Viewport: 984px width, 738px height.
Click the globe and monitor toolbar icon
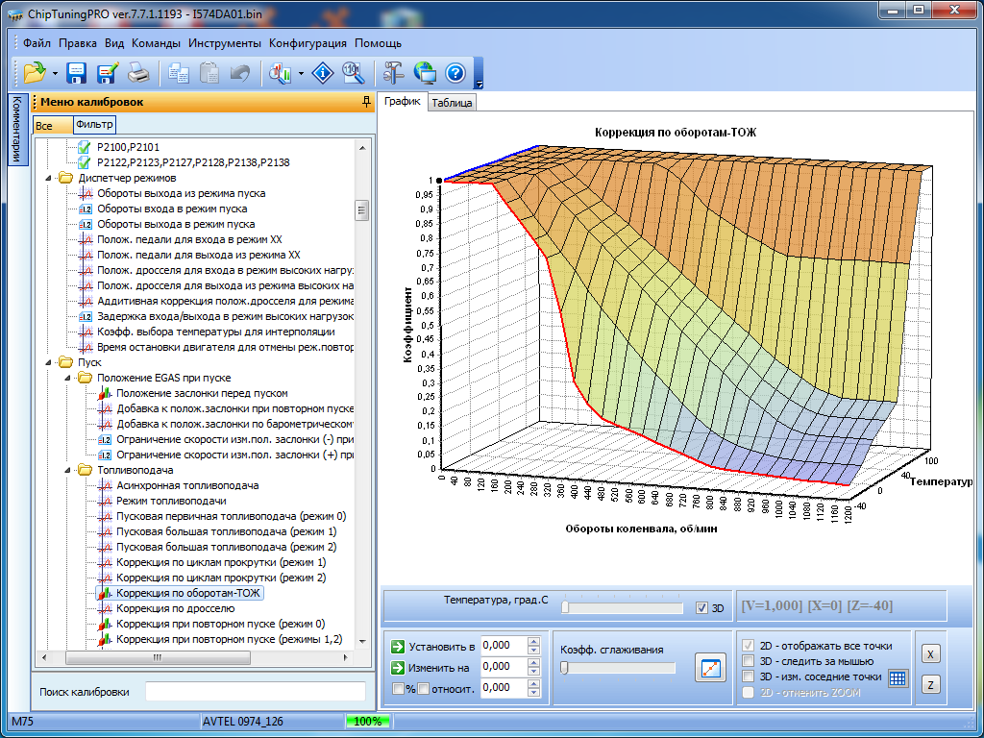pos(425,72)
